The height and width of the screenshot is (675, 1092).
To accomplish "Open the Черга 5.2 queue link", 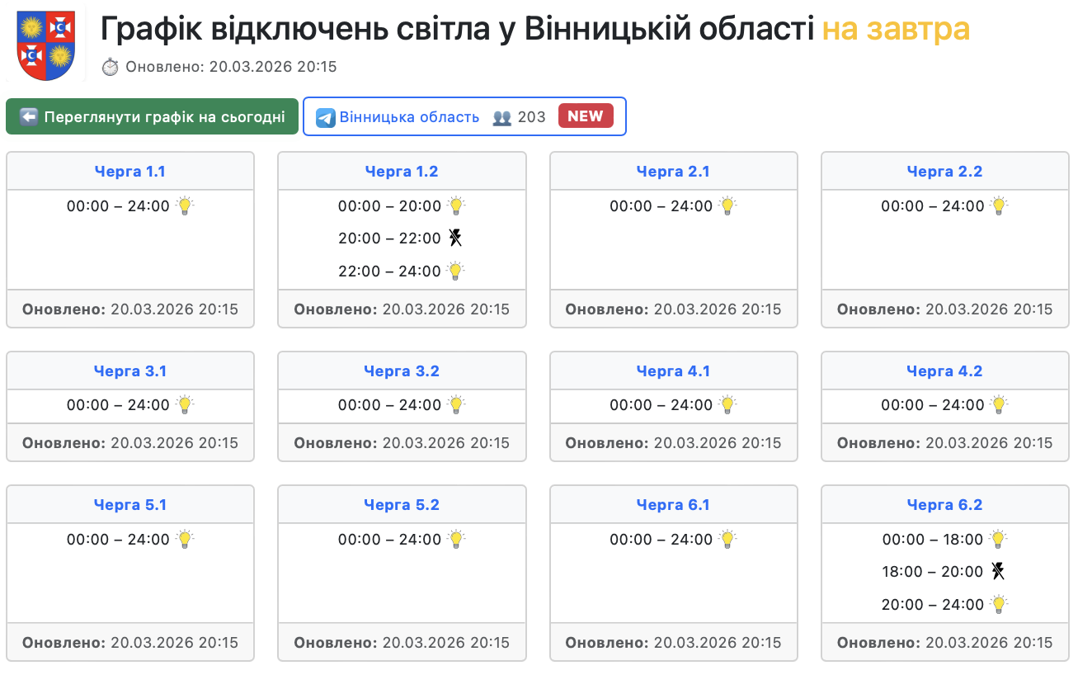I will 402,505.
